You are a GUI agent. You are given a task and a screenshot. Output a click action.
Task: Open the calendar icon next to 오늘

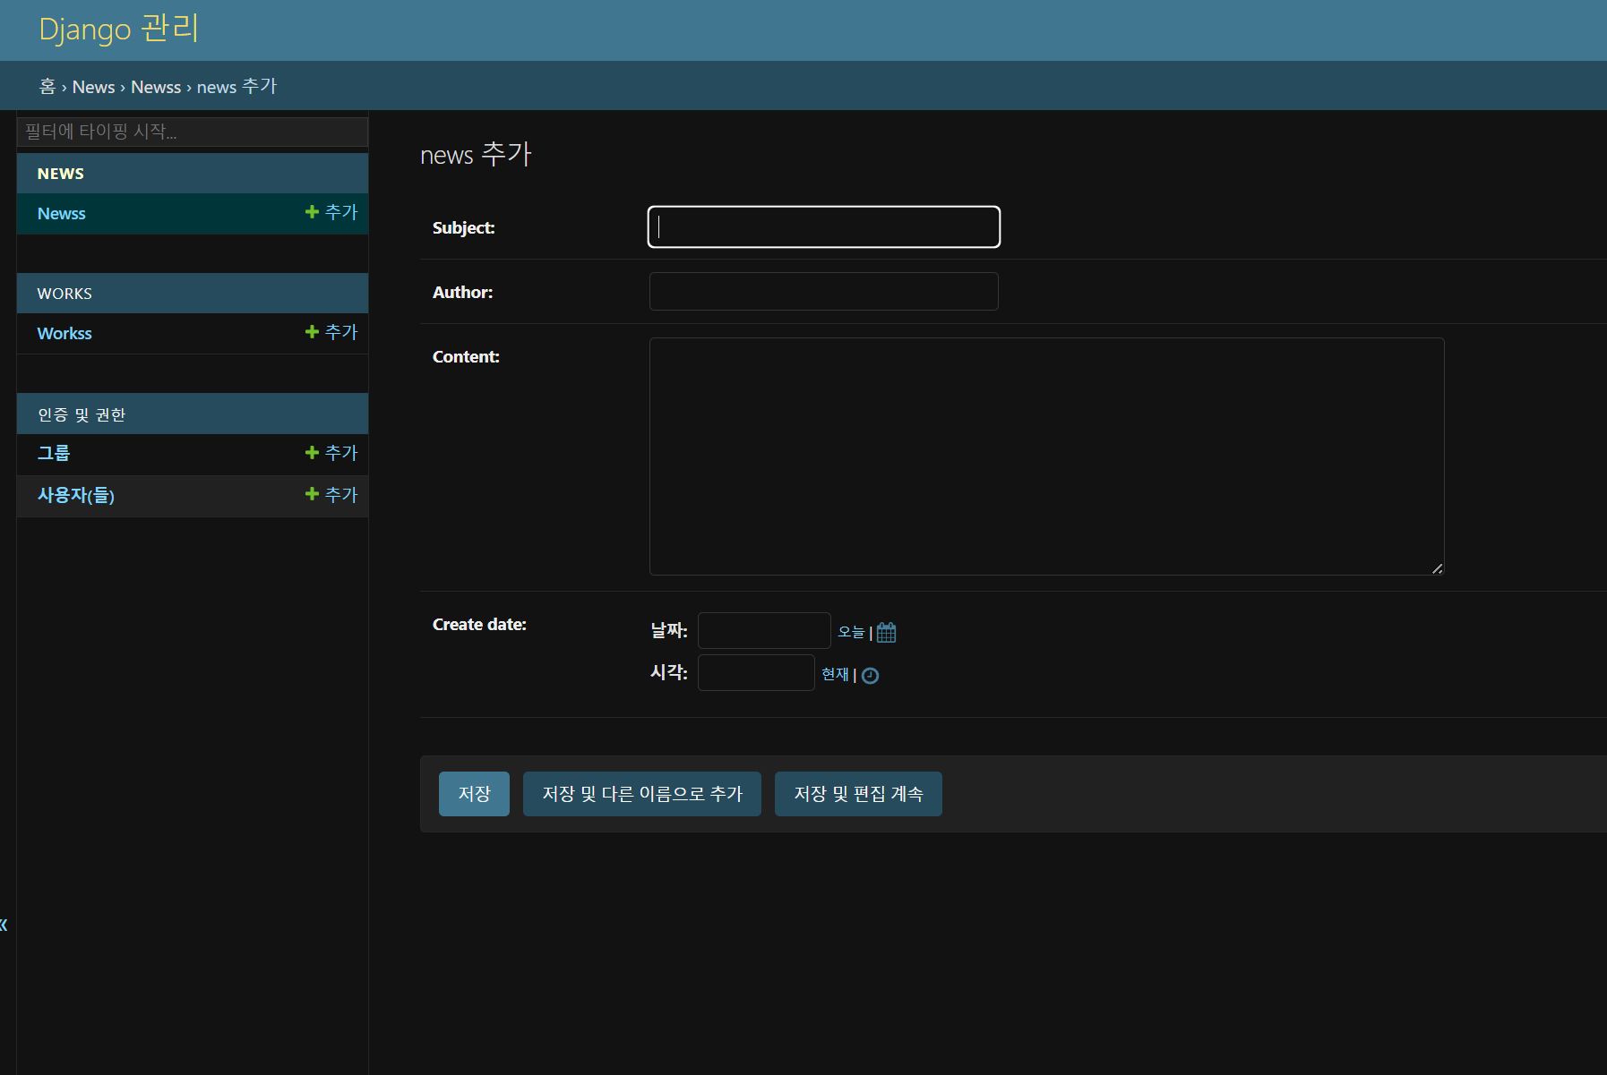886,633
